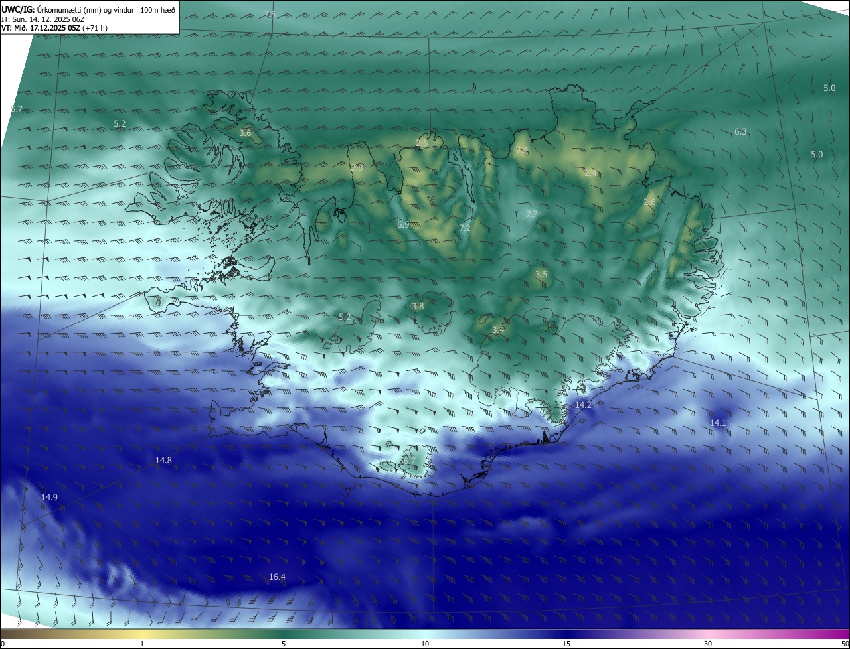The width and height of the screenshot is (850, 649).
Task: Click the '1' tick on the color scale
Action: 142,644
